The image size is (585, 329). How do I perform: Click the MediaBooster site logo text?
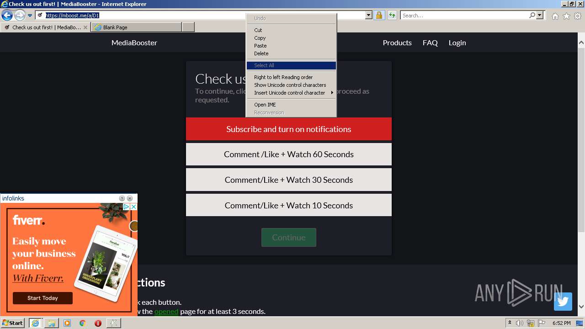pos(134,42)
